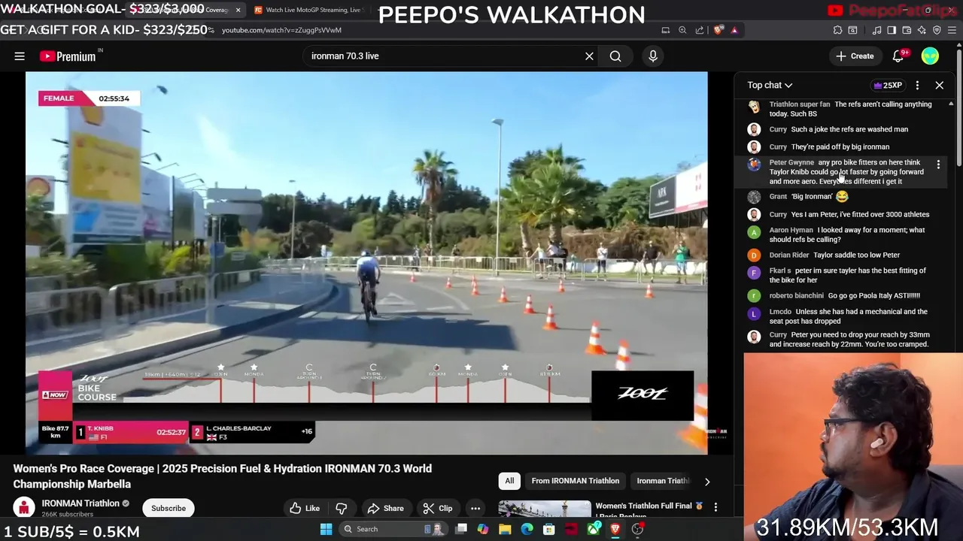This screenshot has width=963, height=541.
Task: Open options for Peter Gwynne's chat message
Action: click(938, 164)
